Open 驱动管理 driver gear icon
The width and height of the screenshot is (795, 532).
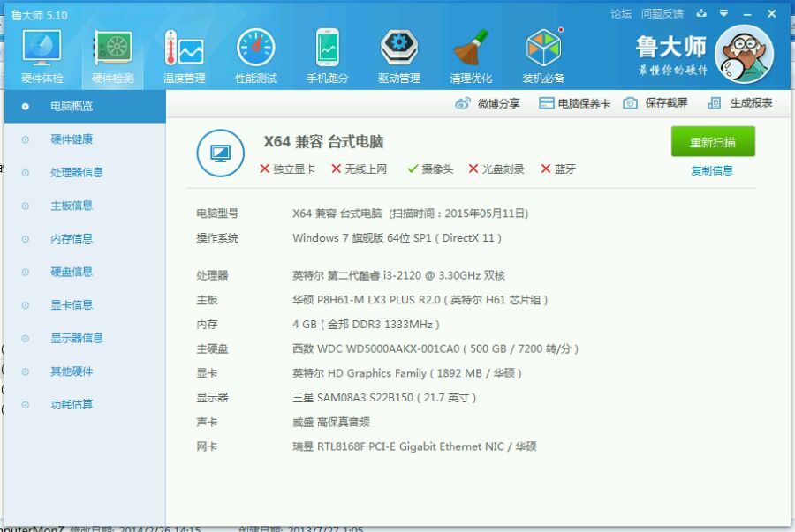click(399, 49)
